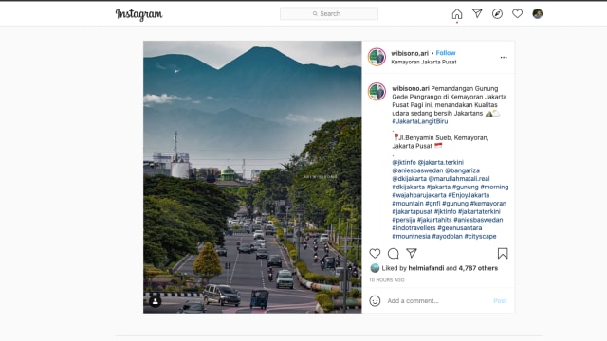Screen dimensions: 607x341
Task: Open mention @dkijakarta
Action: [409, 179]
